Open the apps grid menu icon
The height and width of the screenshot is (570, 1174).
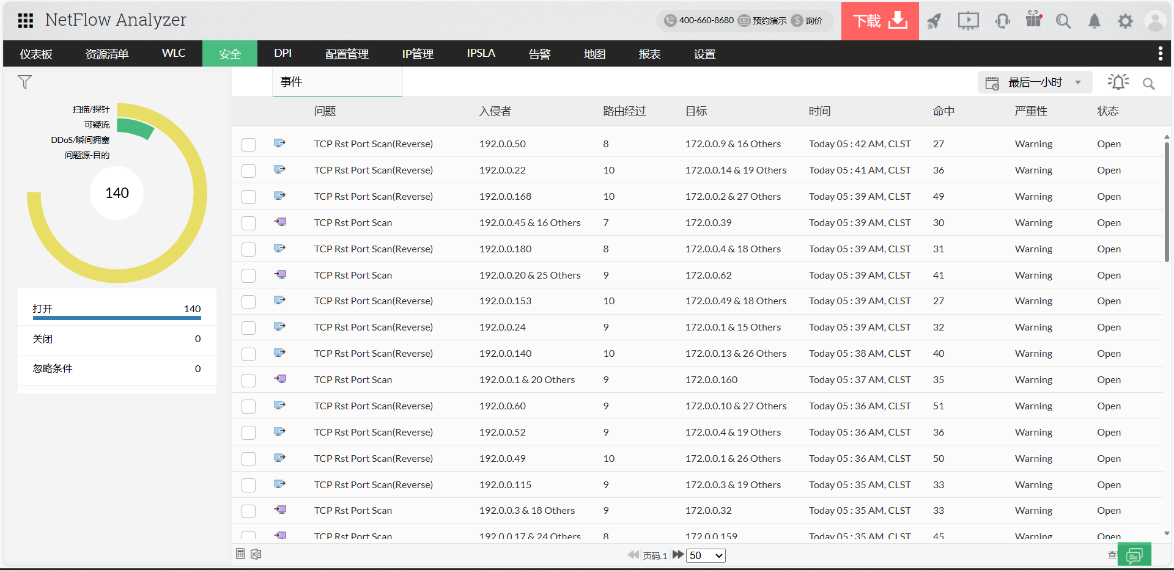(26, 21)
